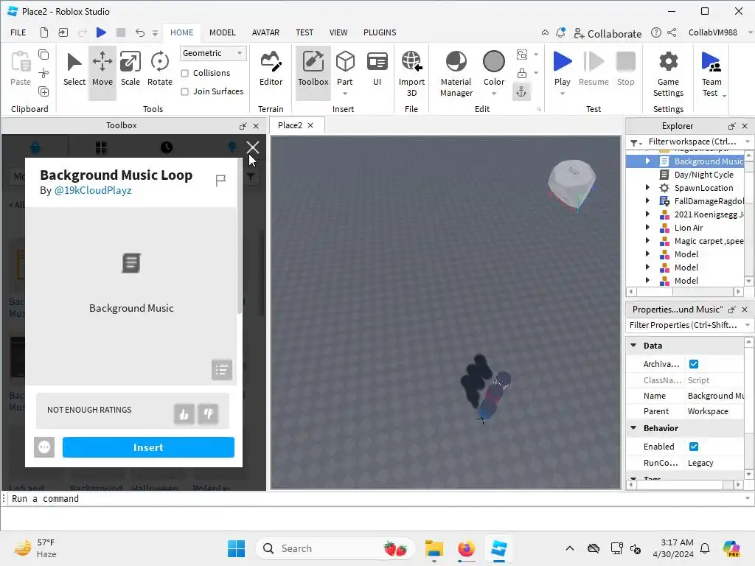Expand the 2021 Koenigsegg model
This screenshot has width=755, height=566.
[647, 214]
